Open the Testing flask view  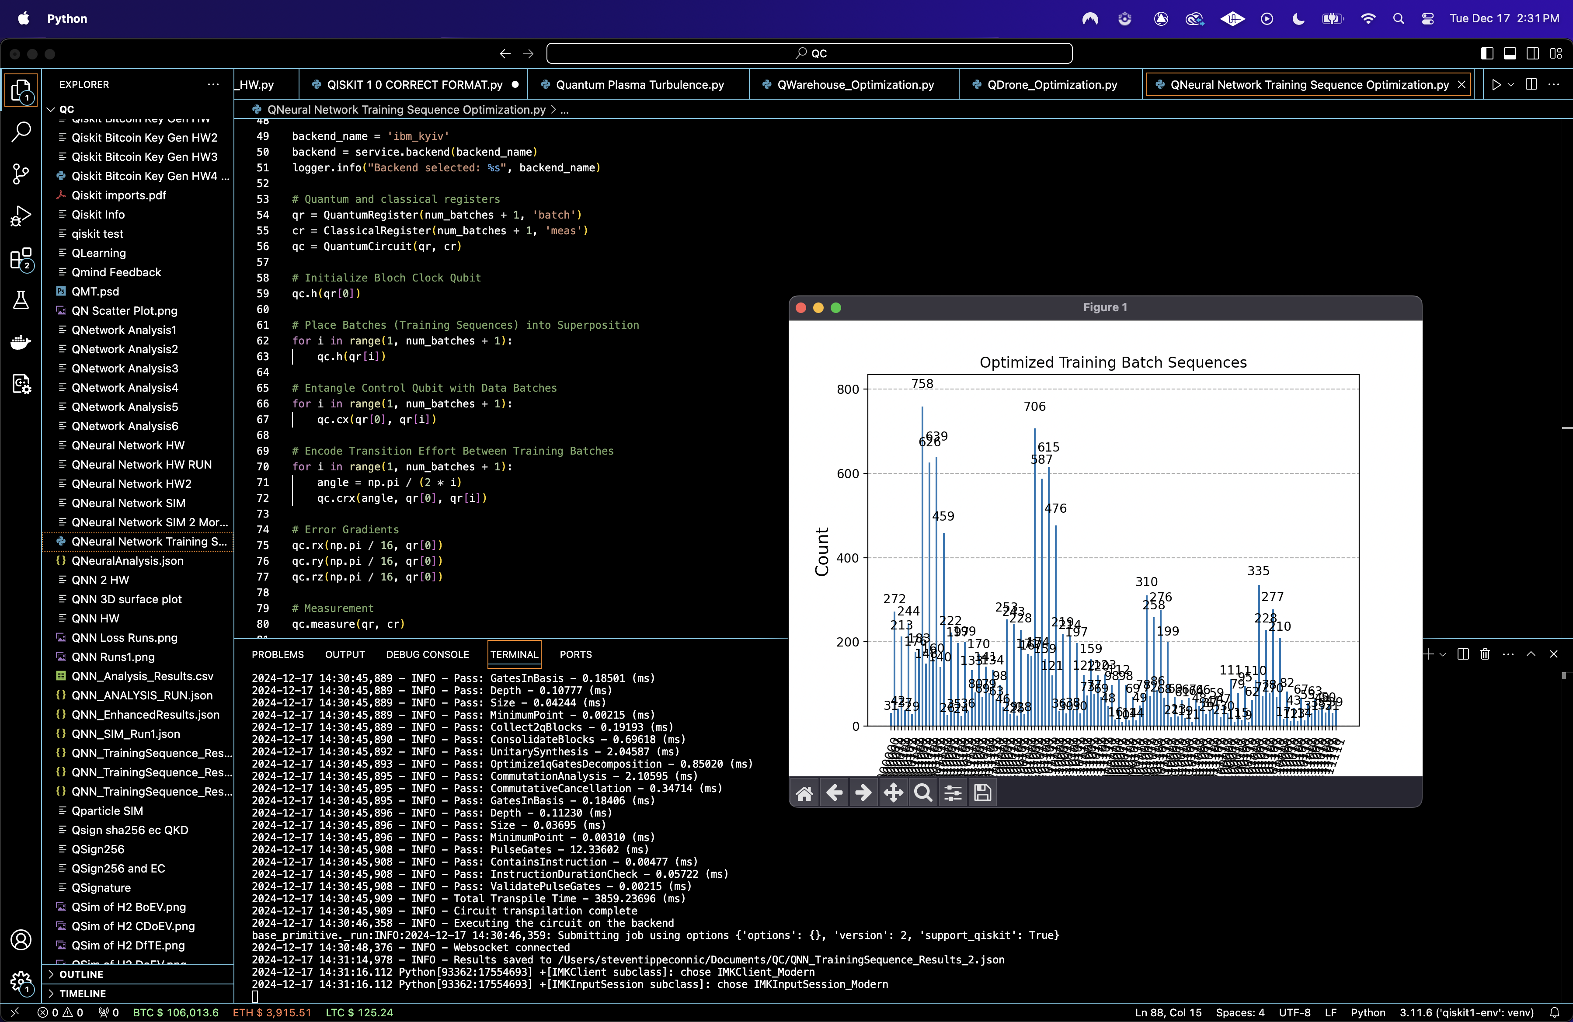21,300
